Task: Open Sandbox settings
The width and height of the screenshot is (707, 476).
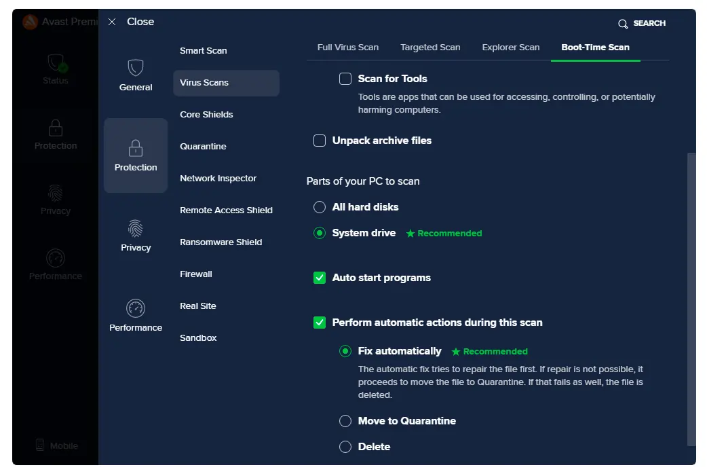Action: point(198,338)
